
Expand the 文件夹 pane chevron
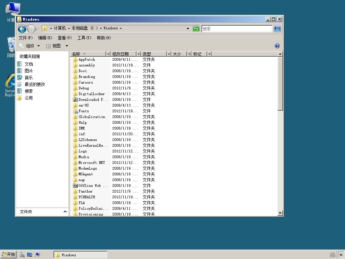point(65,212)
